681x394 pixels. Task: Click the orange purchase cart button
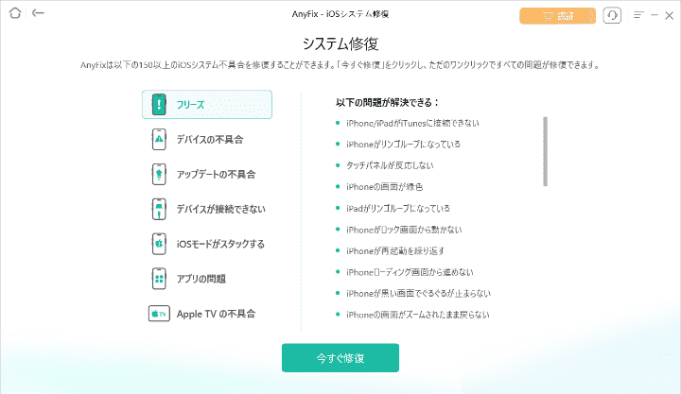point(558,16)
